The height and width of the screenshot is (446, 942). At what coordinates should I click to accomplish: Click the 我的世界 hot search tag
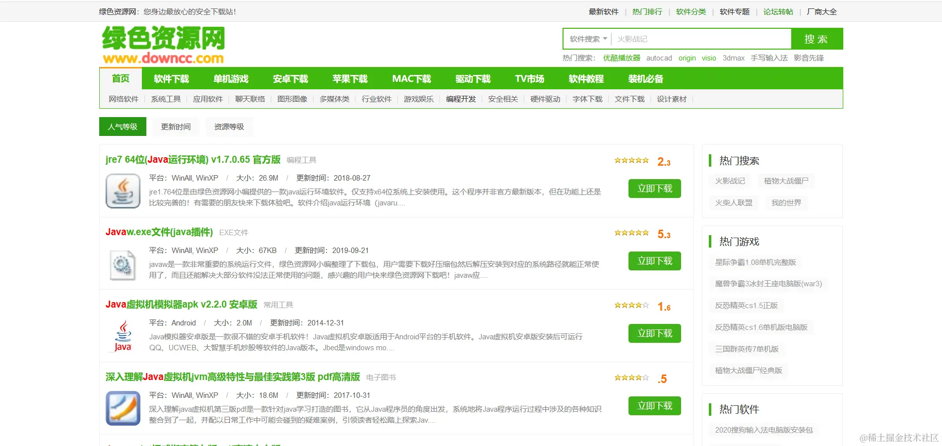[x=786, y=202]
